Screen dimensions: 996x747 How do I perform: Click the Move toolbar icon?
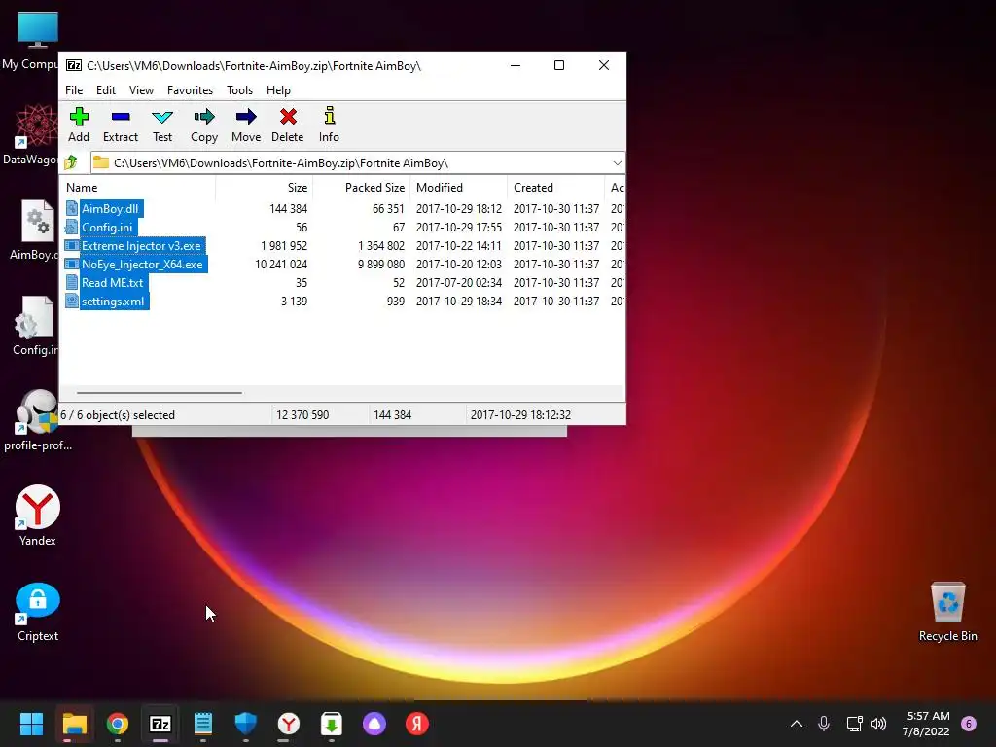(x=246, y=124)
